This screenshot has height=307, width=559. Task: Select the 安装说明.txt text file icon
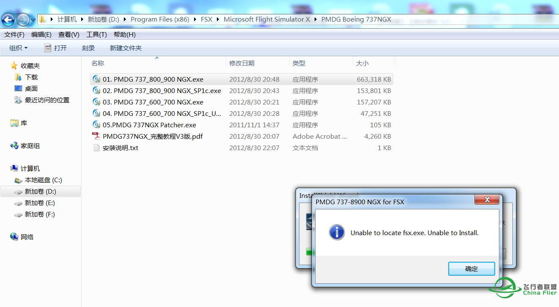pos(96,148)
